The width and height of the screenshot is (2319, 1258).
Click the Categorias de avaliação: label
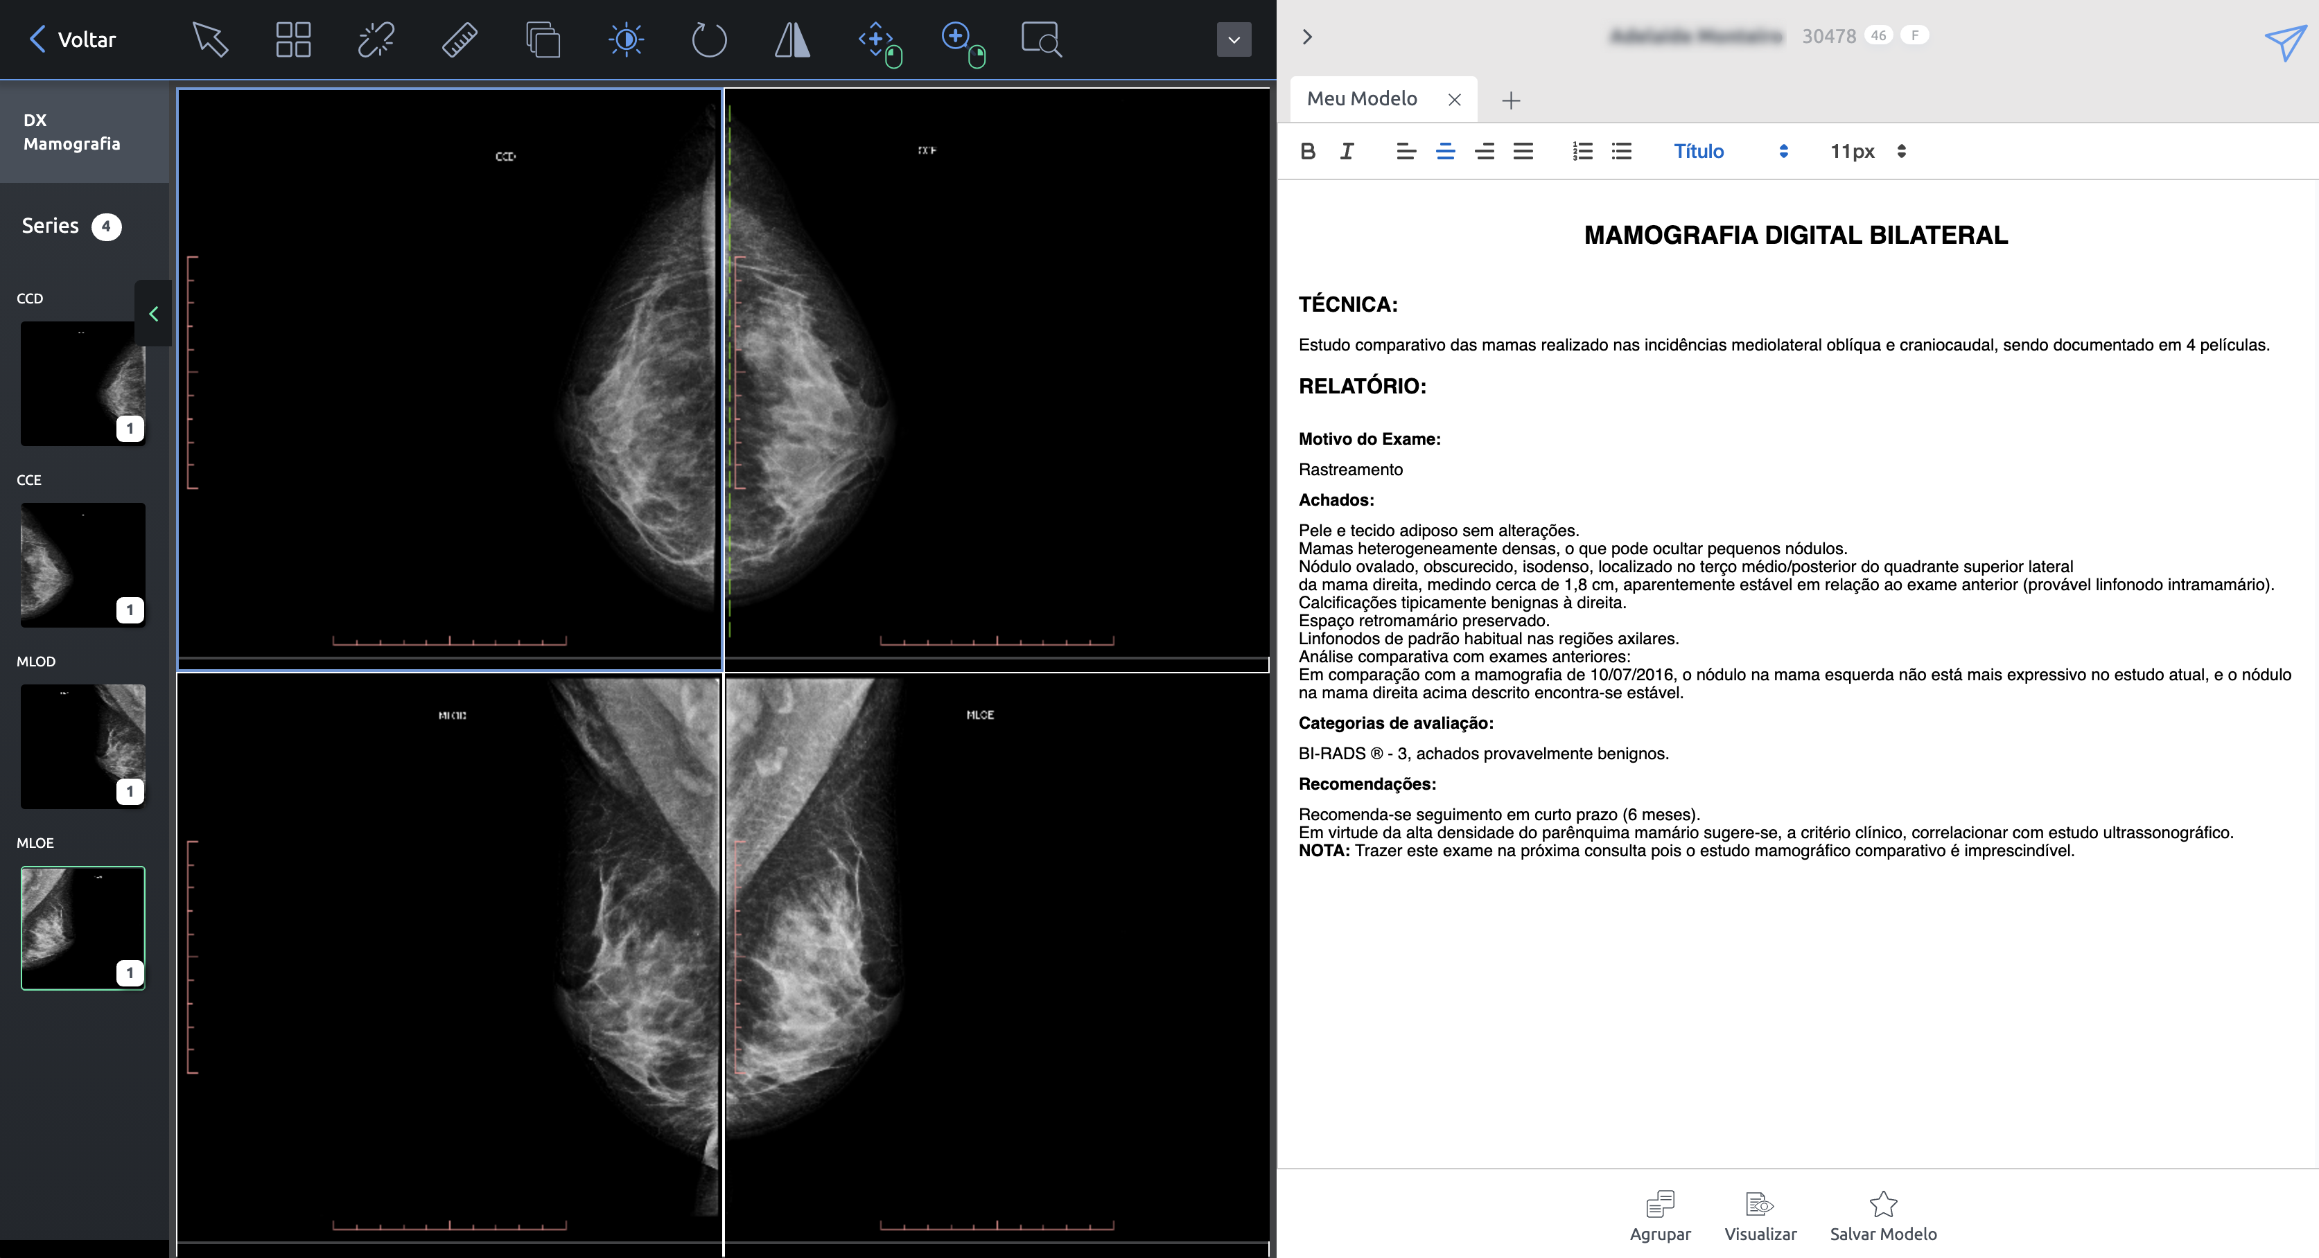(1395, 723)
